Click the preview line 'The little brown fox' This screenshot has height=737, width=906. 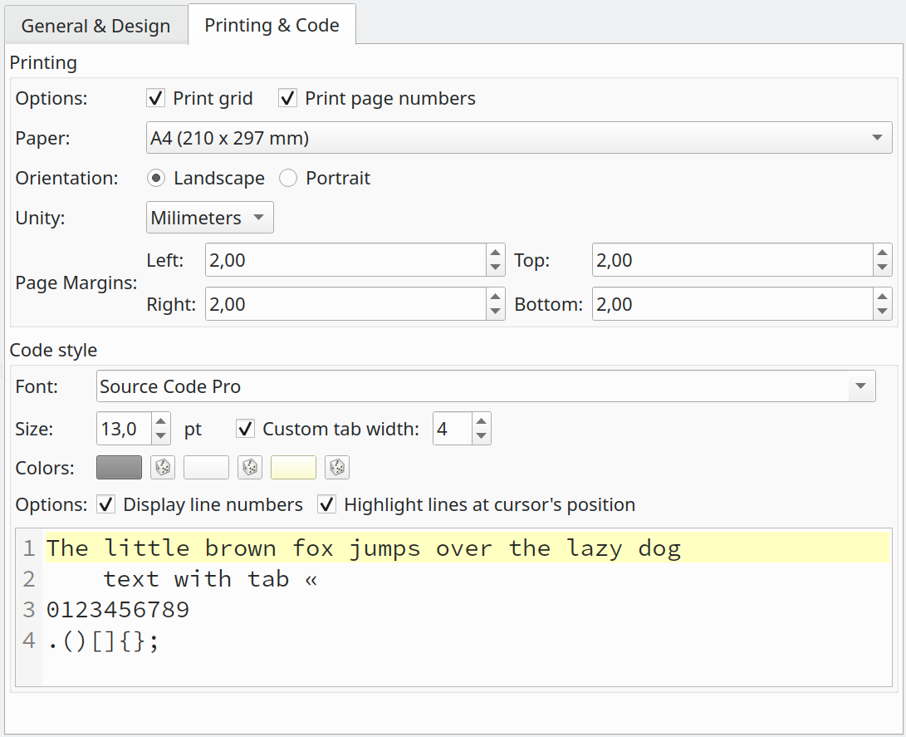364,548
